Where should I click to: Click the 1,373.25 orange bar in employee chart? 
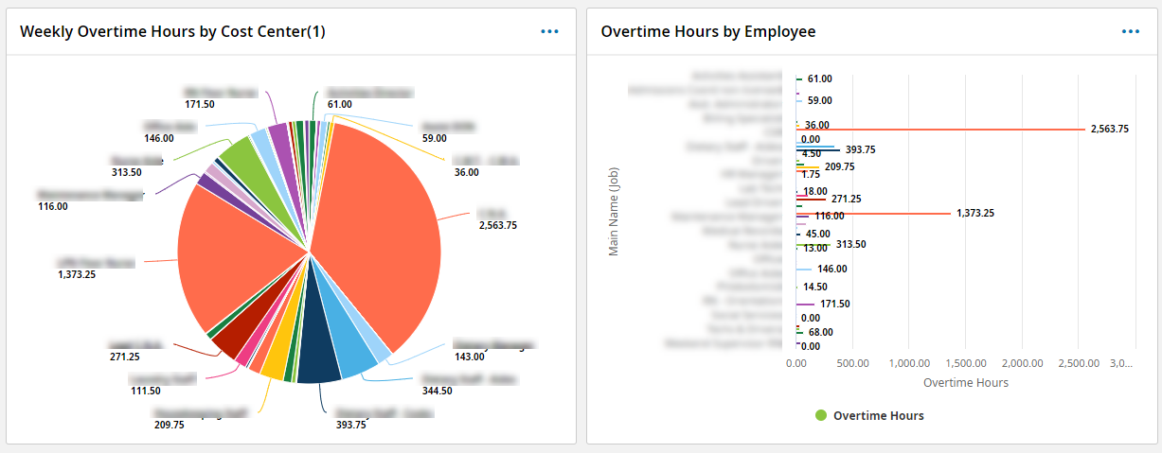coord(873,214)
